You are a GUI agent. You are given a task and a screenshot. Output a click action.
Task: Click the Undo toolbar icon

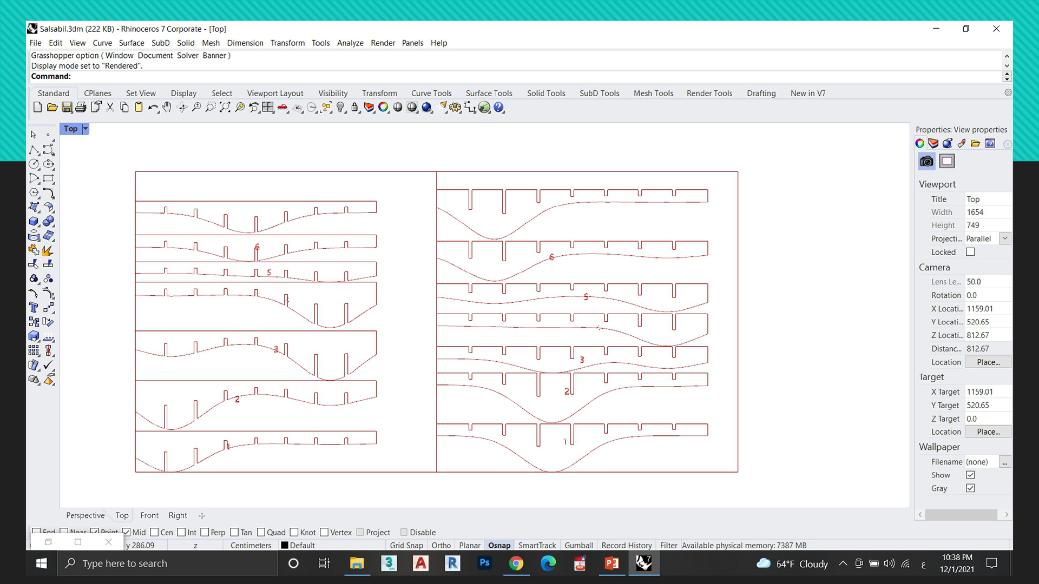click(152, 108)
